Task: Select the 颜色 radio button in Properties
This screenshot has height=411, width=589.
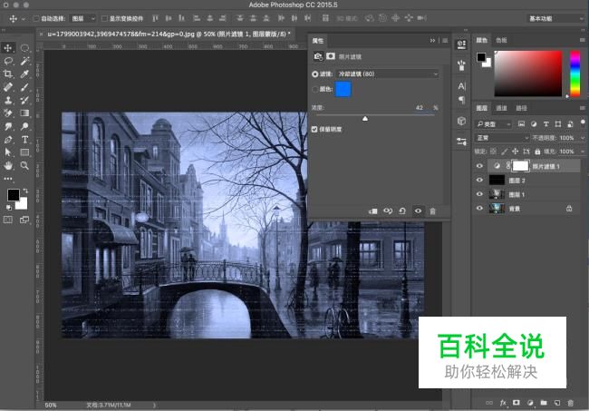Action: pyautogui.click(x=314, y=89)
